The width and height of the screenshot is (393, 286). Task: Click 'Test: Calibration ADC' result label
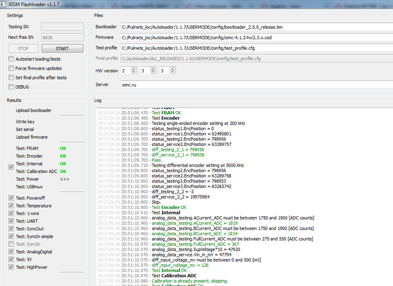37,171
